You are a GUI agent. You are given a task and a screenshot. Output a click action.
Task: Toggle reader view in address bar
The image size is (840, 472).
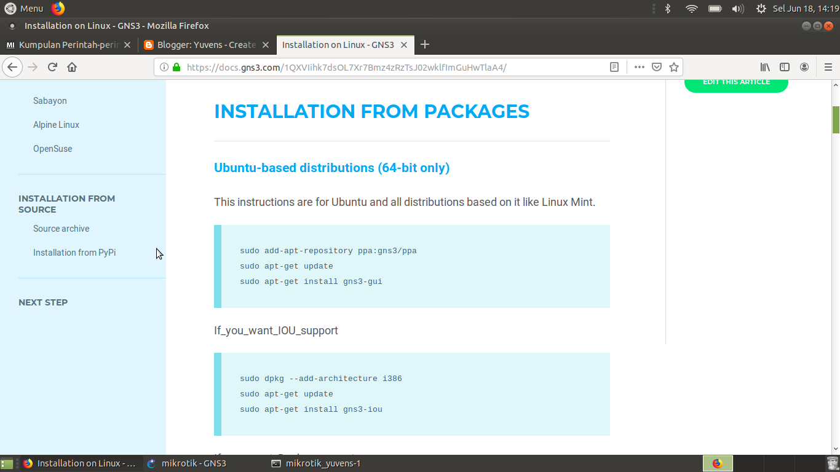click(614, 67)
